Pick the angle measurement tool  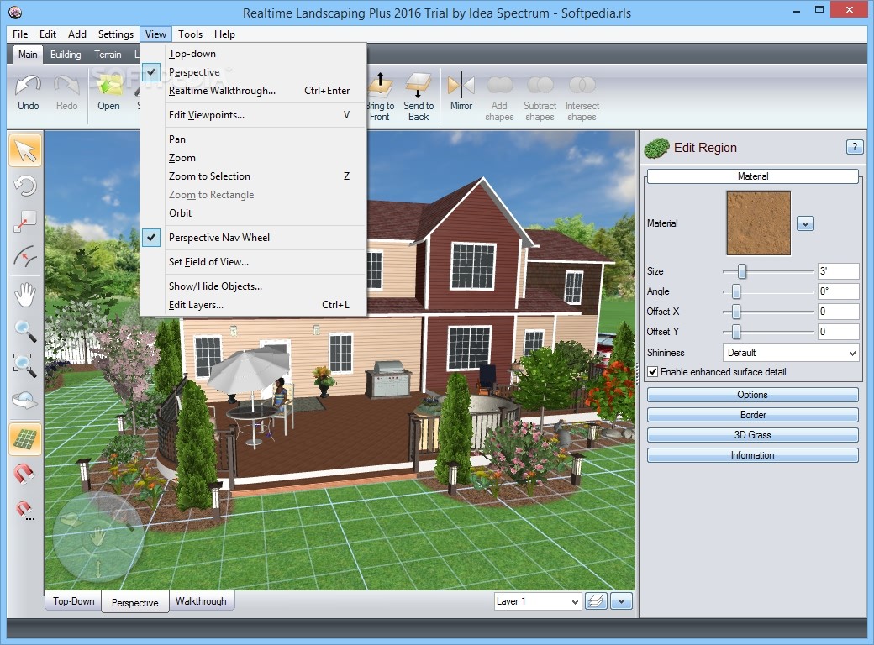tap(25, 257)
